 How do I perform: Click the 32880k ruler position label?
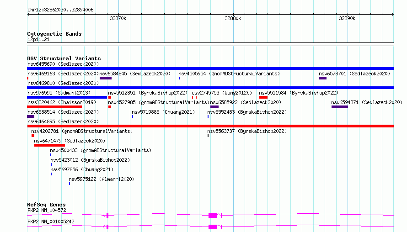(x=233, y=18)
